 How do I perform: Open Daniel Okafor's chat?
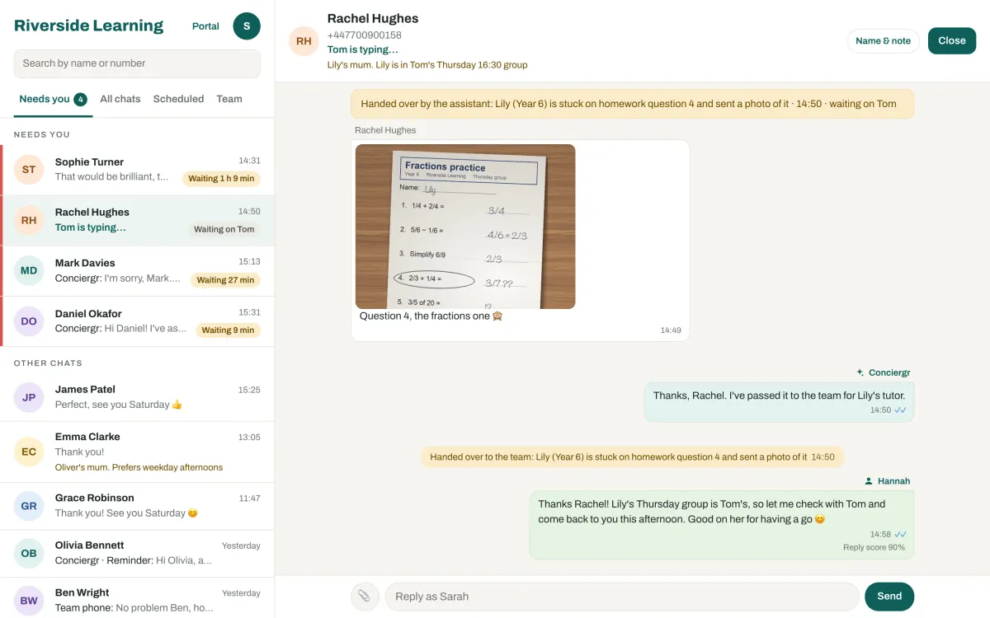[x=137, y=321]
